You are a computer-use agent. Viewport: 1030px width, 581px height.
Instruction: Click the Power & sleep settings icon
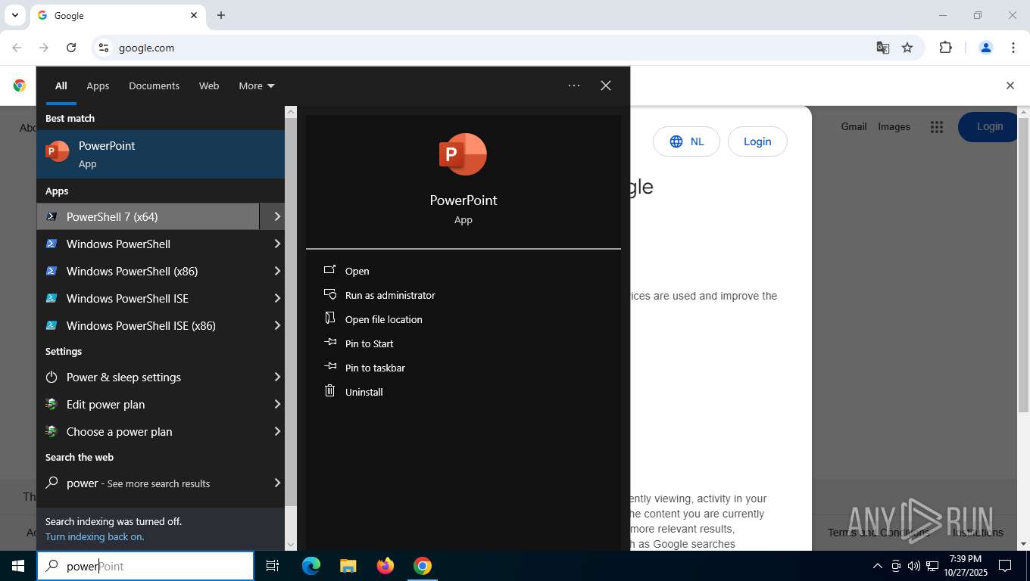tap(51, 377)
